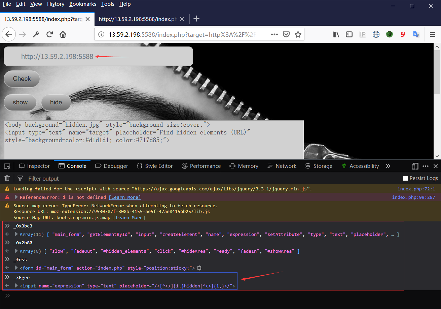Viewport: 441px width, 309px height.
Task: Clear the console output with trash icon
Action: coord(7,178)
